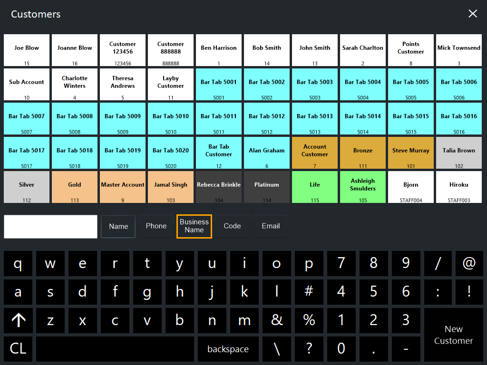Open the Account Customer tile

(x=315, y=153)
